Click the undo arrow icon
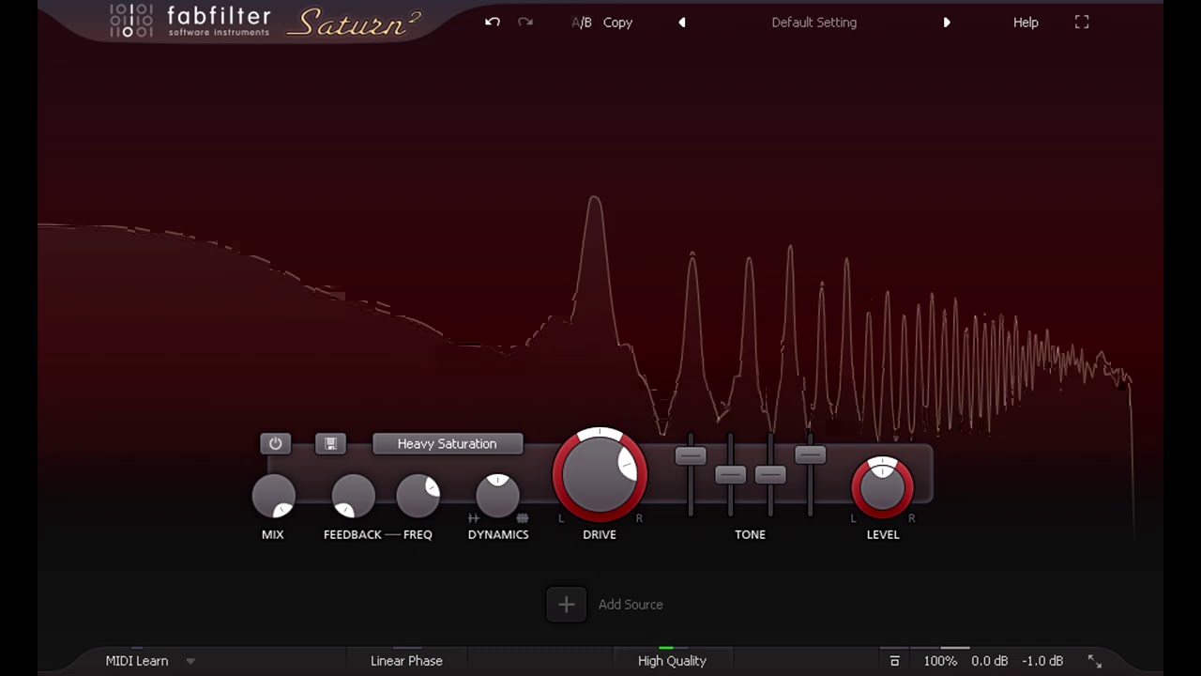The height and width of the screenshot is (676, 1201). [x=492, y=22]
